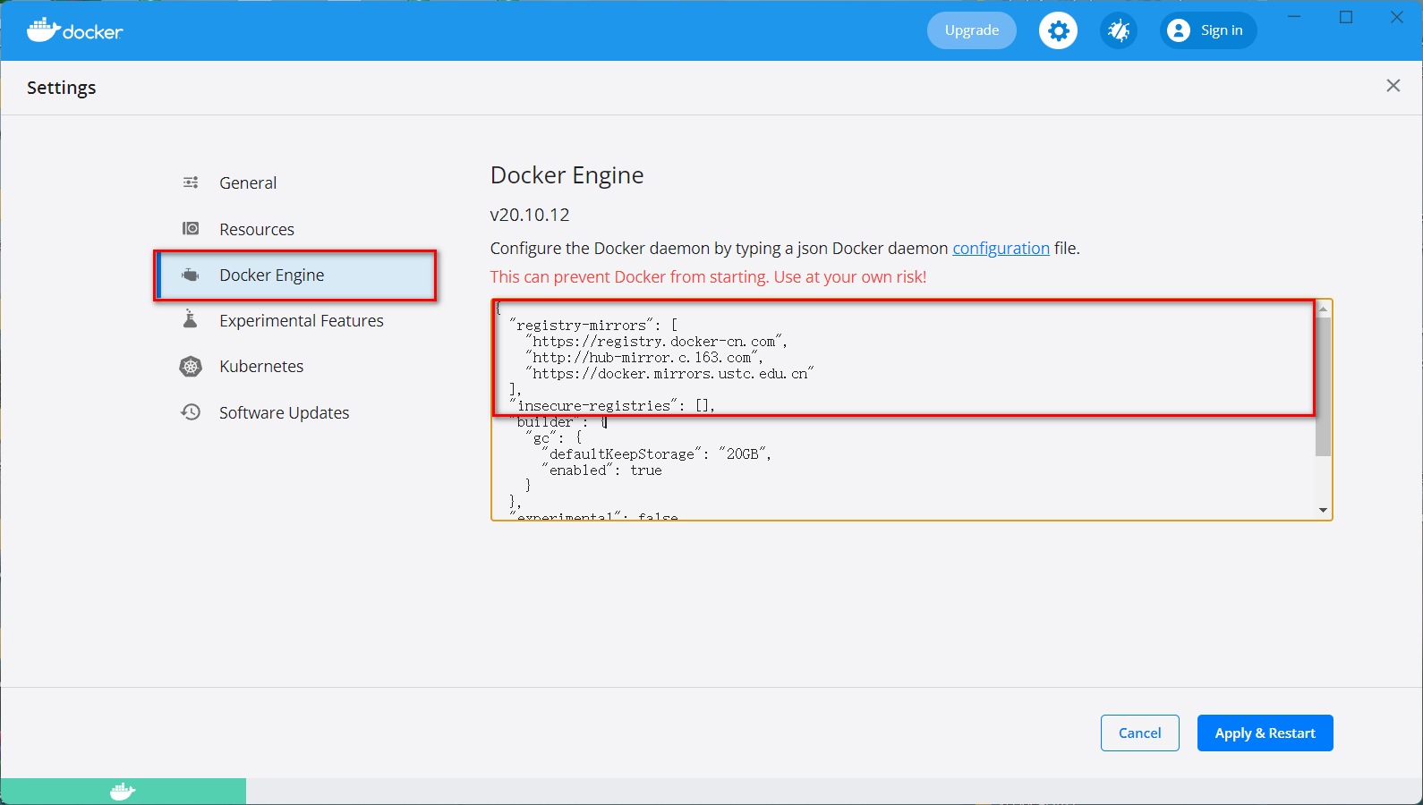Click the "enabled": true line

coord(601,470)
